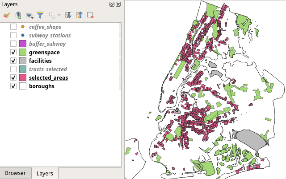Click the Remove Layer/Group icon

(x=90, y=15)
